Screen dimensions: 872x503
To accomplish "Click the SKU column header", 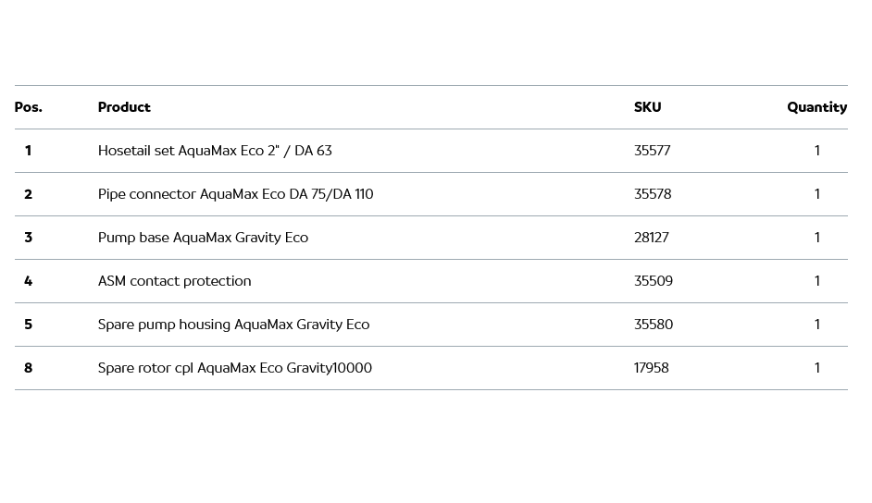I will 647,107.
